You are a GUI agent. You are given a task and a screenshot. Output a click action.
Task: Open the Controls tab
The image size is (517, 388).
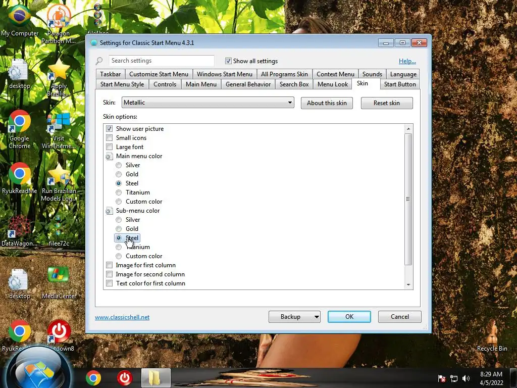(165, 84)
